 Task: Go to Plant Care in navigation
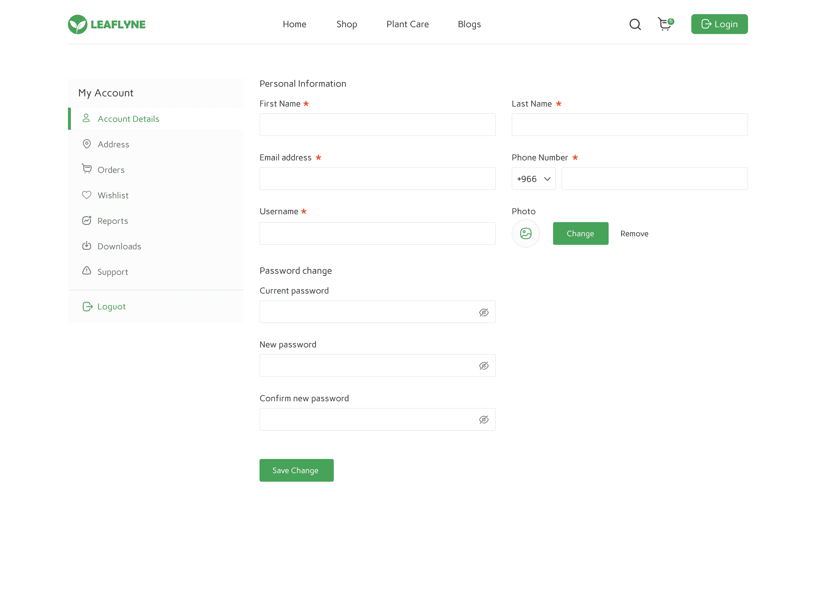[407, 24]
